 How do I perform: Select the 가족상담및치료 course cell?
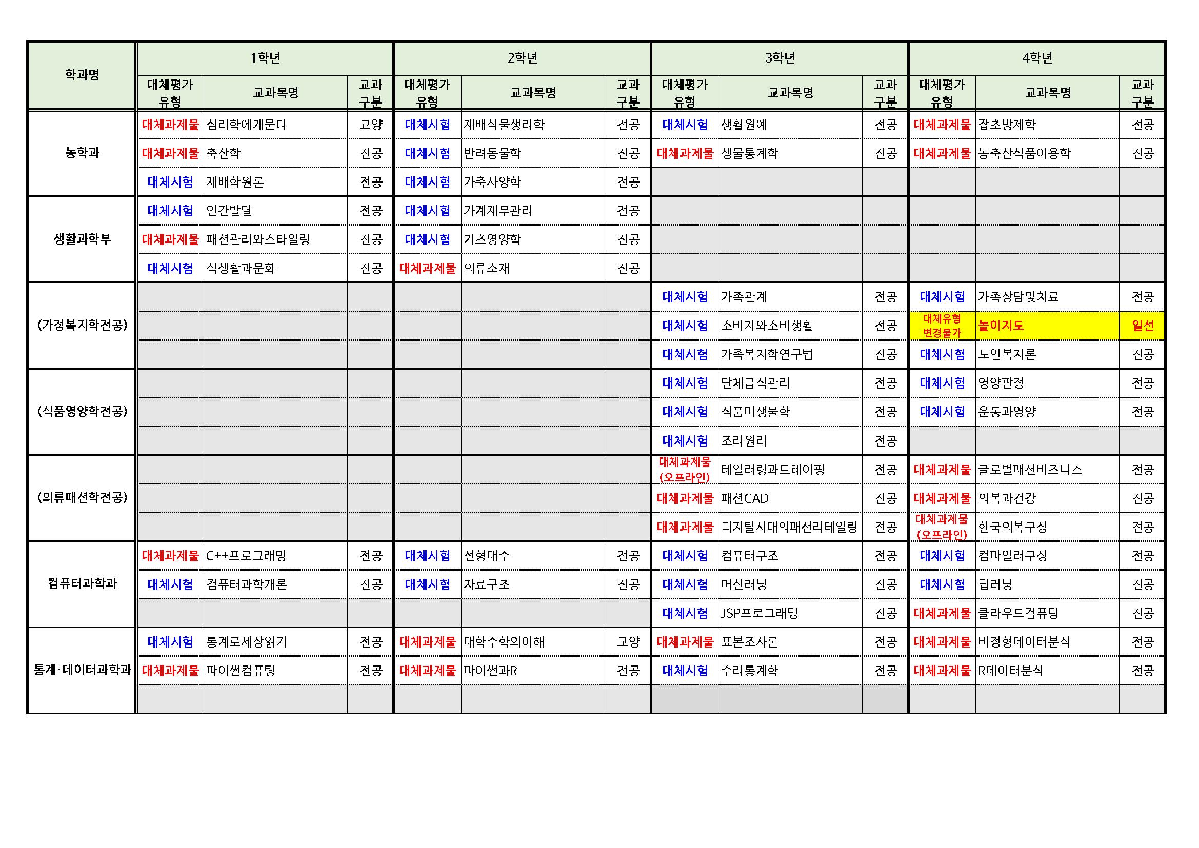click(1048, 296)
